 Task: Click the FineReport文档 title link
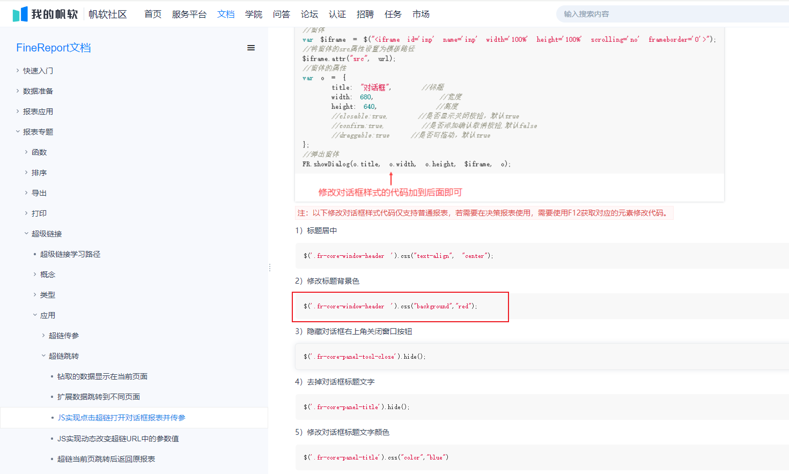click(54, 48)
